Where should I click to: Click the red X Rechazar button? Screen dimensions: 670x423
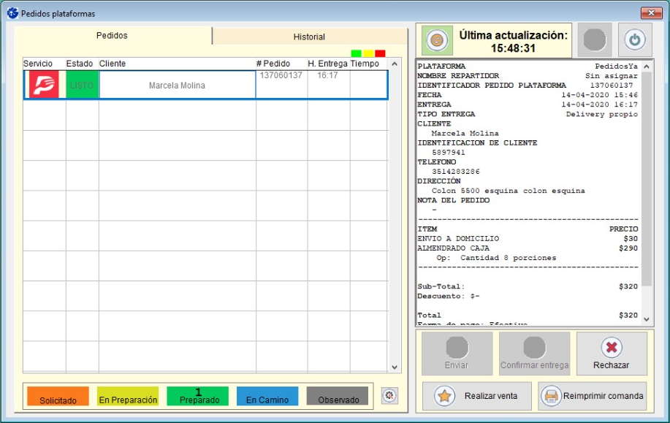pyautogui.click(x=611, y=354)
